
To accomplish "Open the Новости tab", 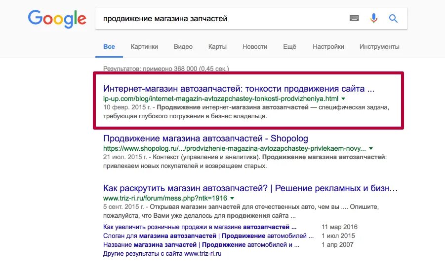I will tap(255, 47).
